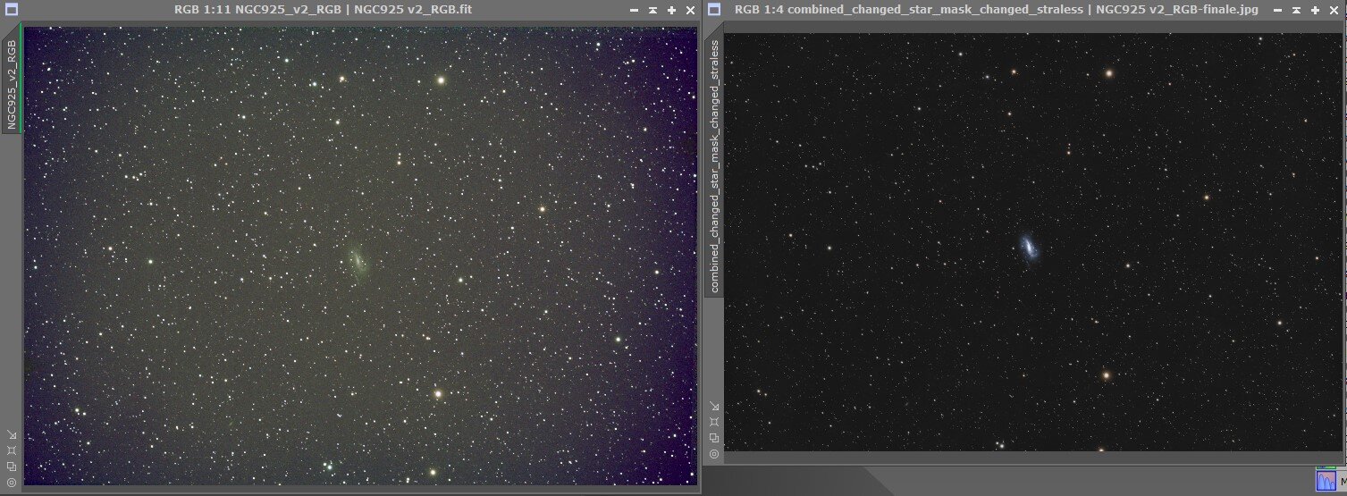Close the NGC925_v2_RGB.fit image window
This screenshot has height=496, width=1347.
(690, 10)
